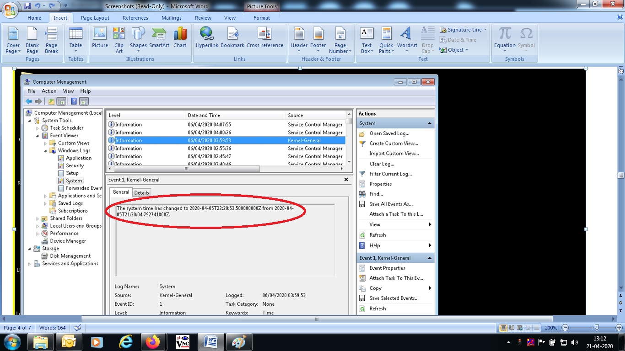Switch to Web Layout view
Viewport: 625px width, 351px height.
pos(519,328)
